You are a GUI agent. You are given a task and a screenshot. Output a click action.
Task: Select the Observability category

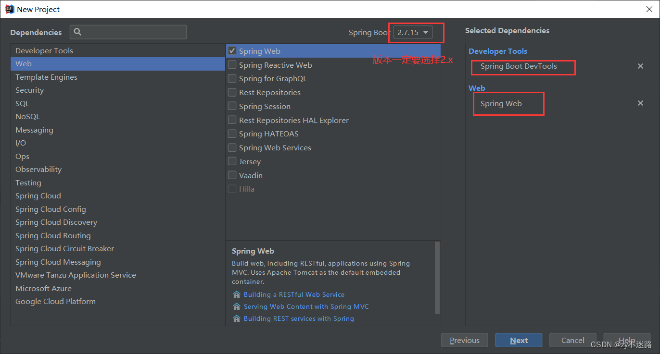coord(118,170)
